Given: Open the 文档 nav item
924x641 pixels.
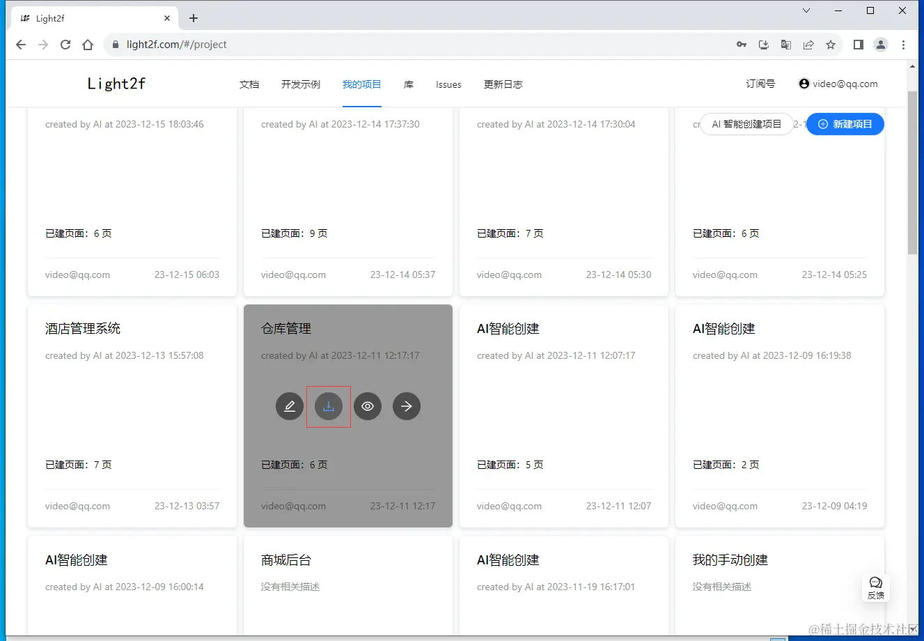Looking at the screenshot, I should [249, 84].
